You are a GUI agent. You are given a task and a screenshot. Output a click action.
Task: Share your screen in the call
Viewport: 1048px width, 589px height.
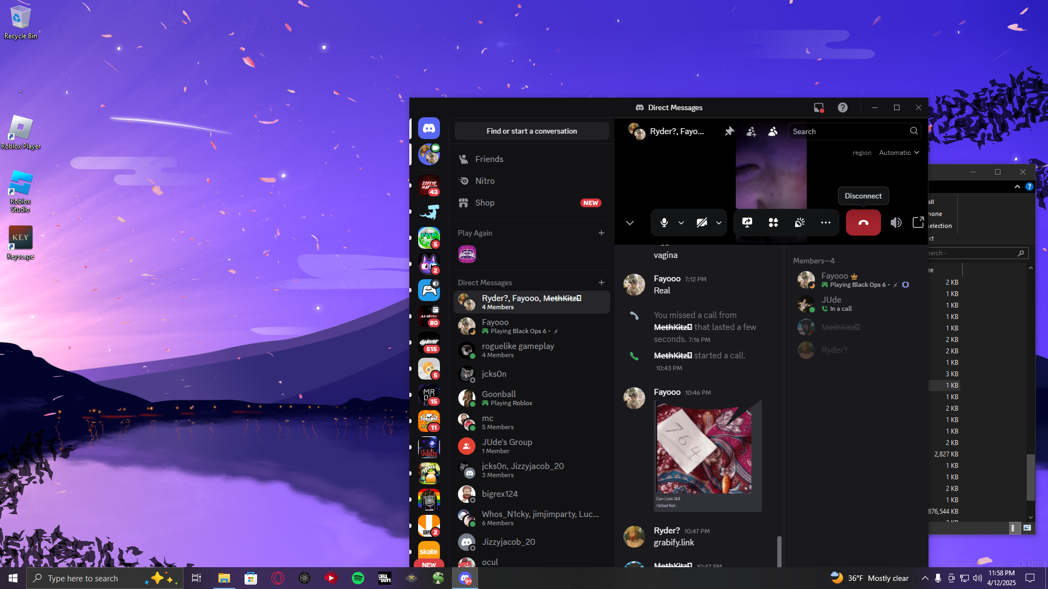tap(747, 223)
